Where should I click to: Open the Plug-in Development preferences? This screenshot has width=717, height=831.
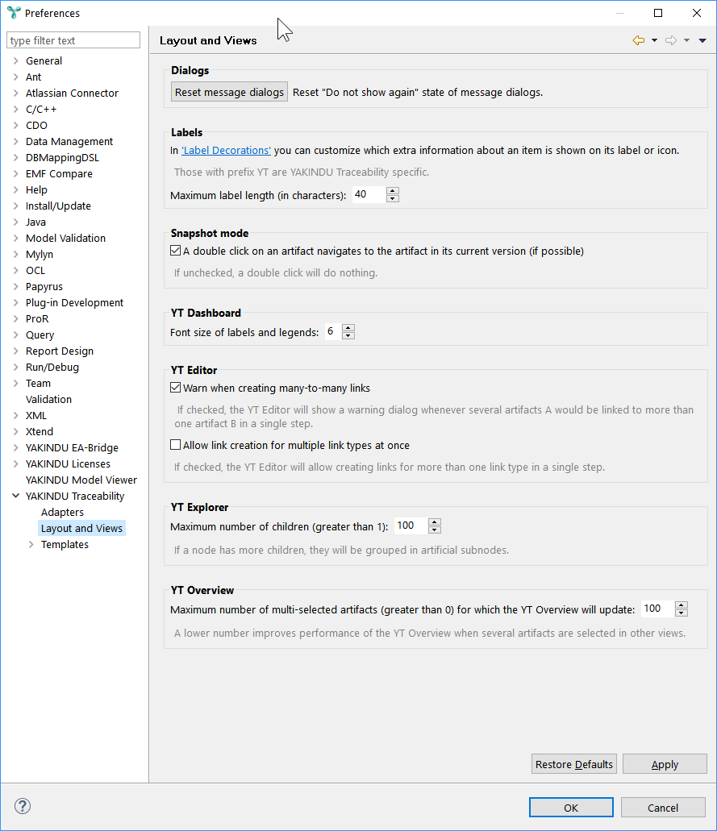[74, 302]
